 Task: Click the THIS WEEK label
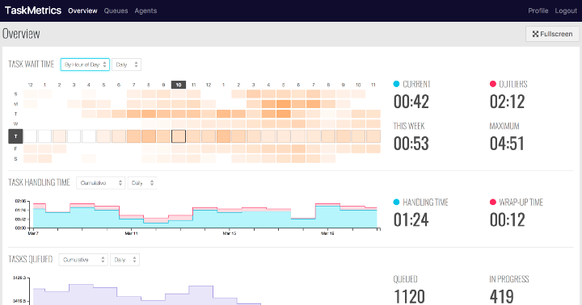tap(409, 126)
